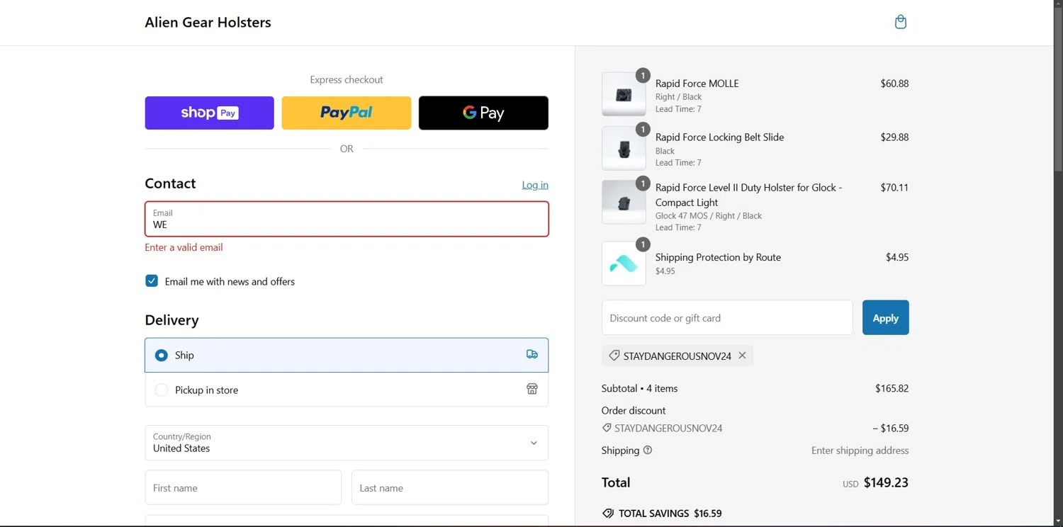Click the delivery truck icon
This screenshot has height=527, width=1063.
pyautogui.click(x=532, y=354)
